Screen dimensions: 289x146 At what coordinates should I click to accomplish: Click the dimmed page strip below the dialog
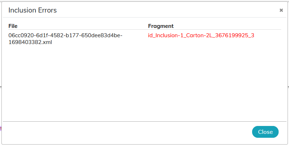pos(145,145)
